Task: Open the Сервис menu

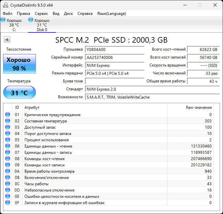Action: click(x=41, y=14)
